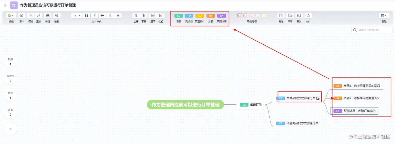
Task: Open the 模板 template dropdown
Action: coord(11,16)
